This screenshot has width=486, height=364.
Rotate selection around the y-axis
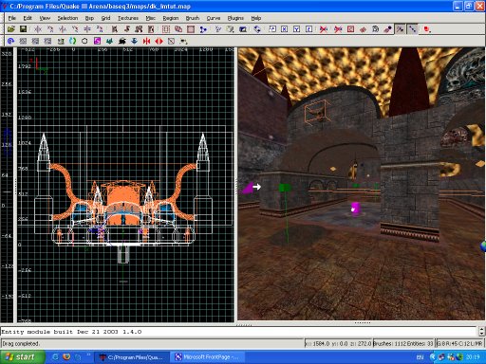75,29
